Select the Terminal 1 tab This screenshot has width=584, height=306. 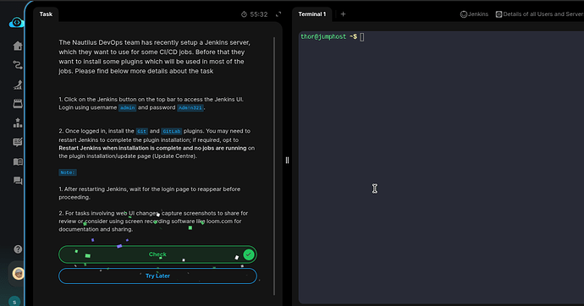pyautogui.click(x=312, y=14)
